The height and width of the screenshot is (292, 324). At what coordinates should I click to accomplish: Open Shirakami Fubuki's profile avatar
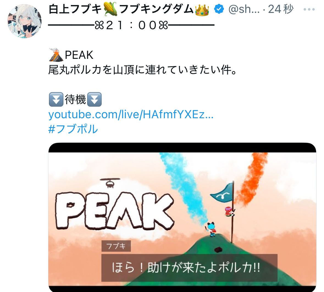coord(24,21)
